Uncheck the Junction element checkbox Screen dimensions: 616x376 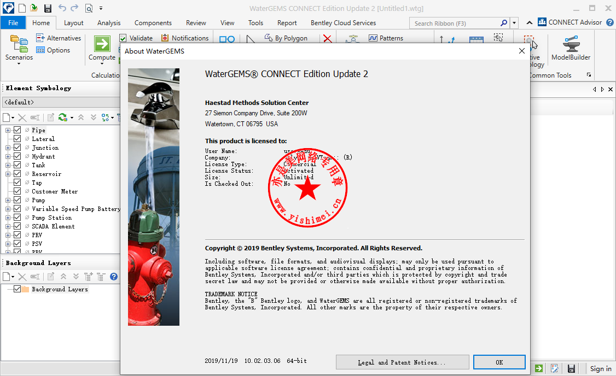click(18, 148)
